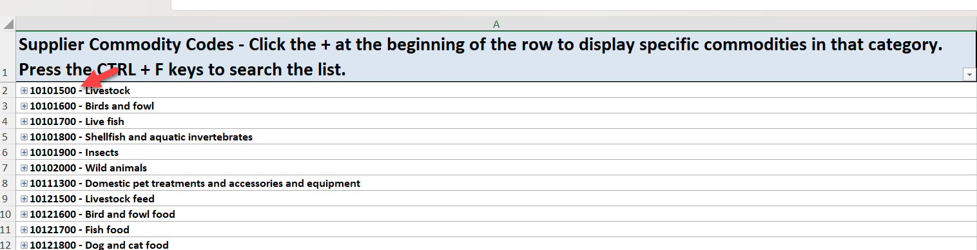Click the plus beside 10121500 Livestock feed

(x=24, y=199)
